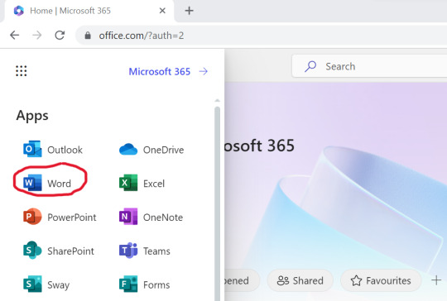
Task: Open the Sway app
Action: (46, 284)
